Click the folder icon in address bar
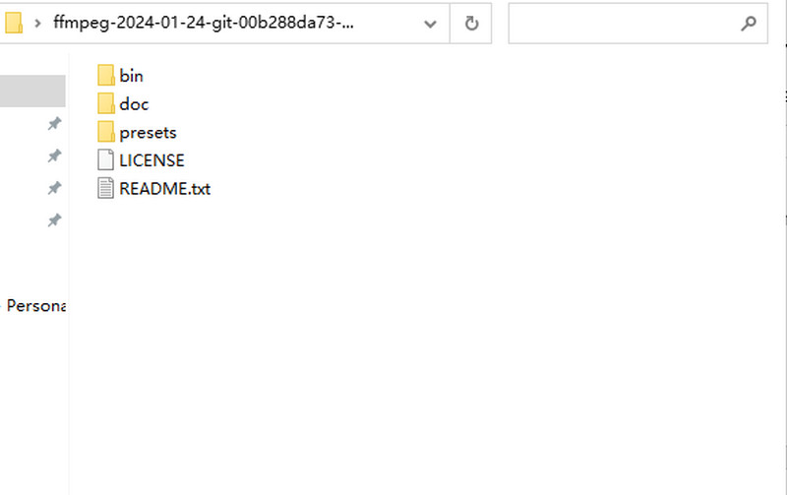787x495 pixels. click(14, 25)
